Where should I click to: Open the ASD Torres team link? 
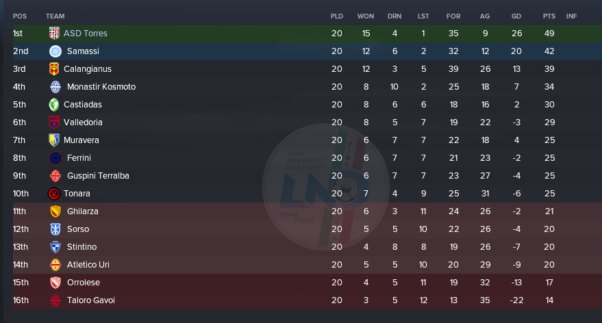[x=85, y=34]
